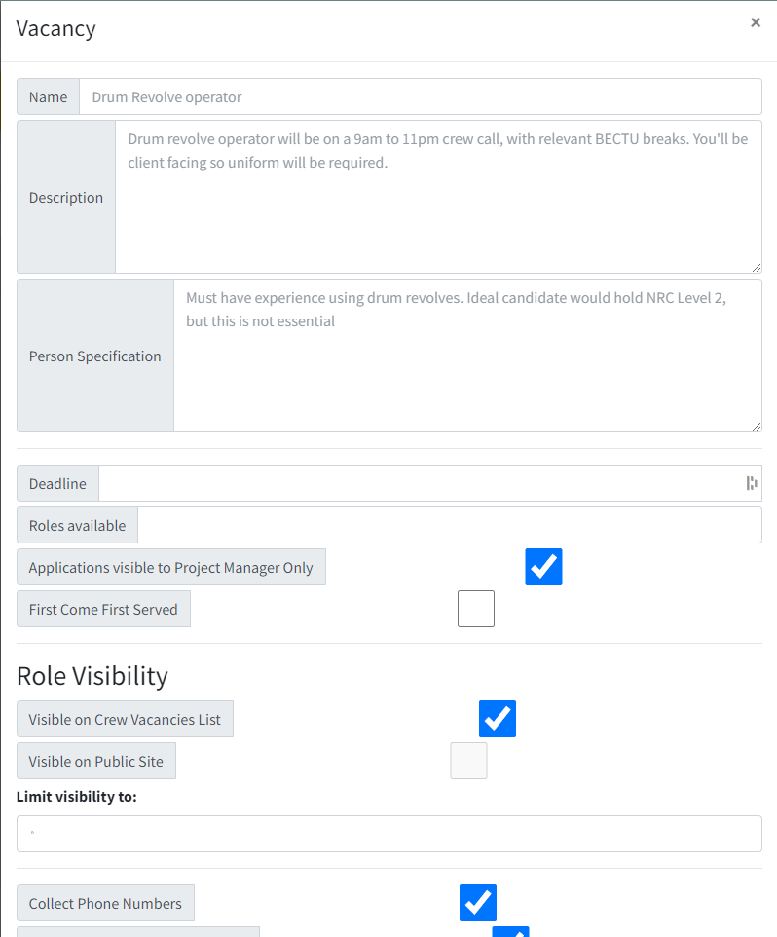Screen dimensions: 777x937
Task: Click the Limit visibility to input
Action: 389,833
